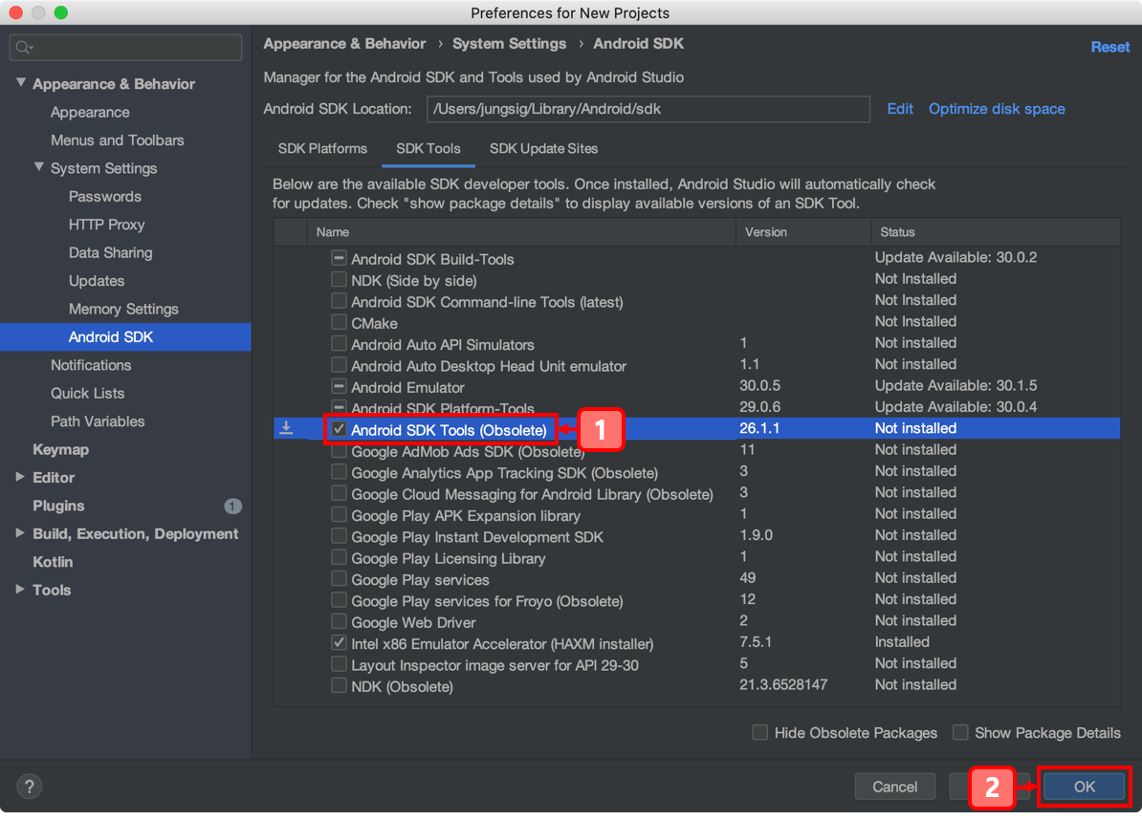
Task: Click the Cancel button
Action: coord(894,786)
